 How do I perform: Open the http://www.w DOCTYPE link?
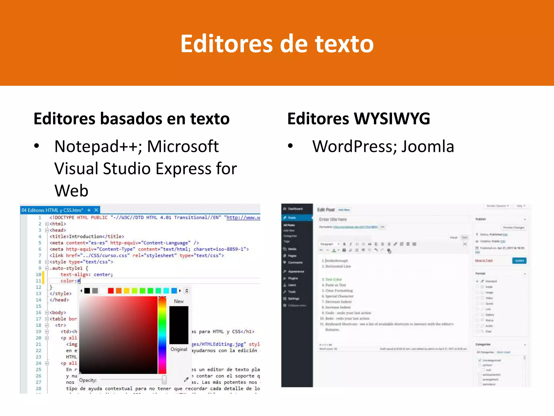pyautogui.click(x=243, y=217)
